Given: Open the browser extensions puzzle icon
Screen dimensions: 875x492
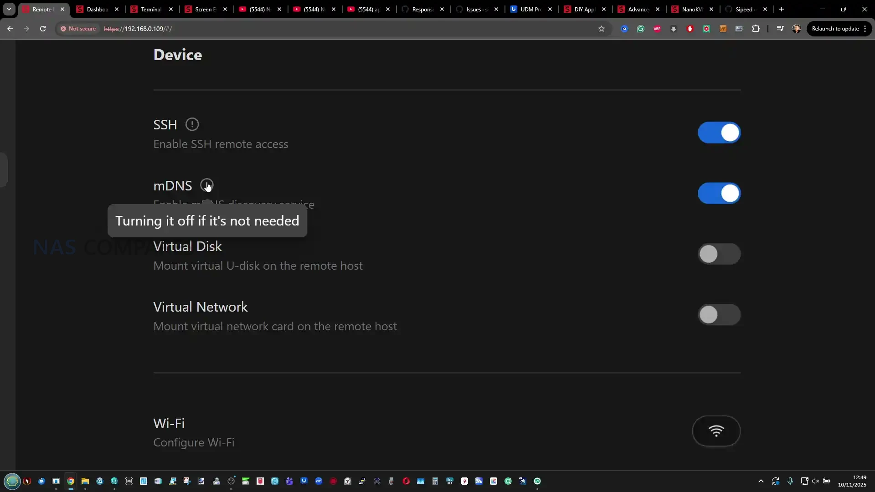Looking at the screenshot, I should (x=756, y=29).
